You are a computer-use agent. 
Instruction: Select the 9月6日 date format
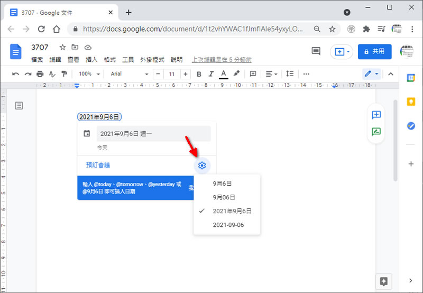[227, 184]
